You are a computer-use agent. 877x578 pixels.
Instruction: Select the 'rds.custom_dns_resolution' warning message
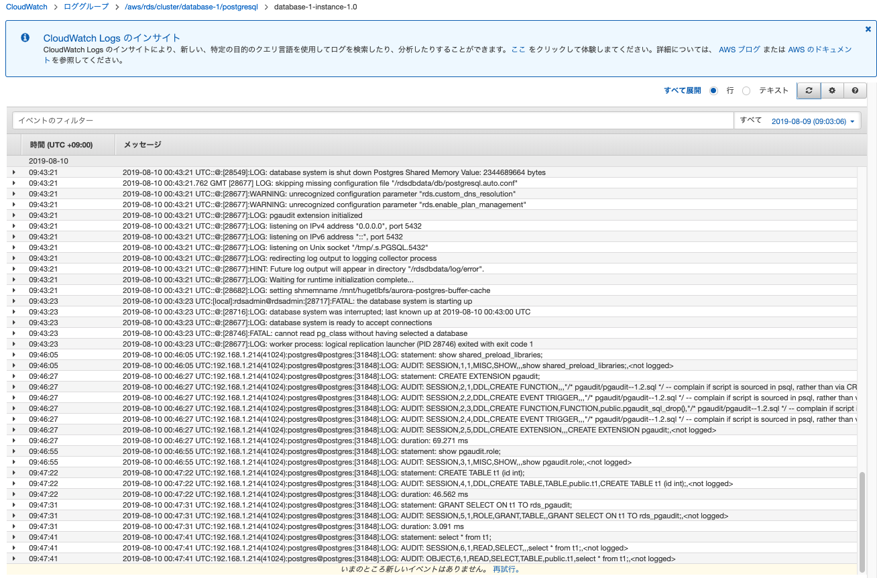coord(319,194)
